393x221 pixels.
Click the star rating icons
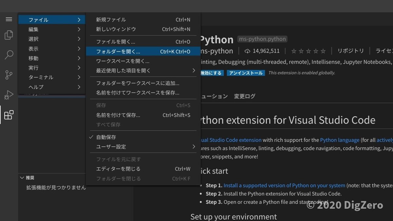308,51
